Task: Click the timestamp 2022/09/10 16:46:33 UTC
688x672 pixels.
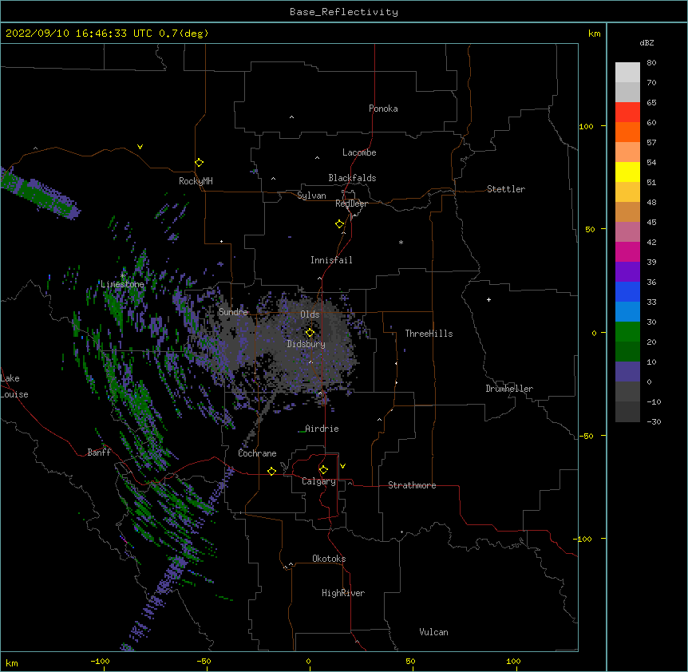Action: point(78,34)
